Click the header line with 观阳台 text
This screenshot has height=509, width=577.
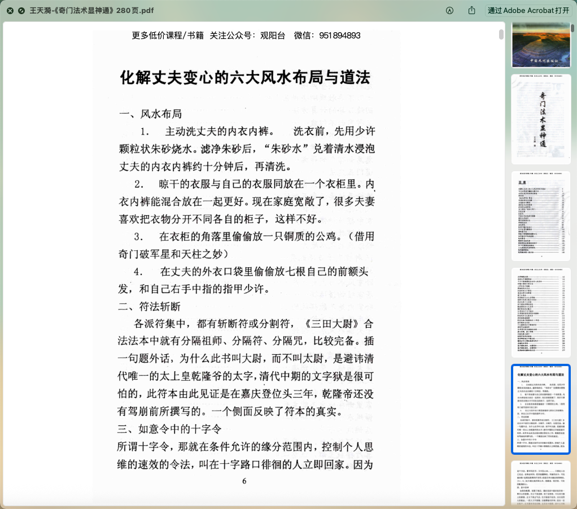[246, 36]
